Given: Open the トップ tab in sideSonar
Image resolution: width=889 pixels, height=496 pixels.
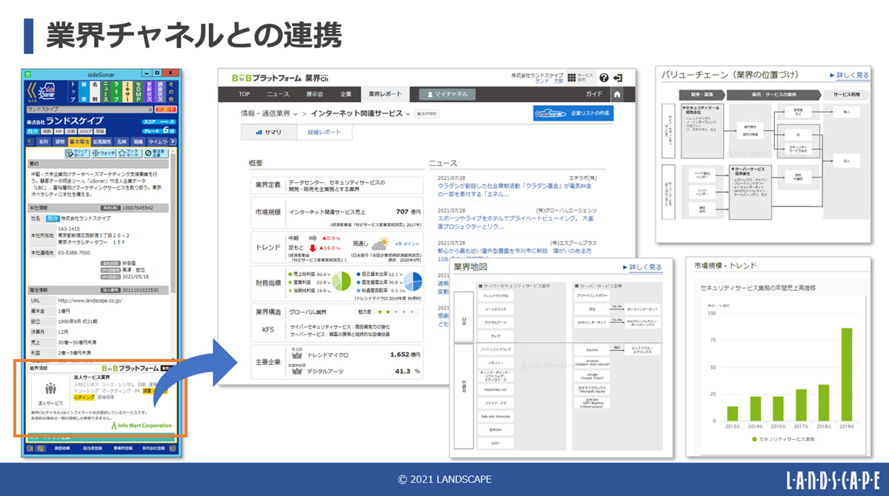Looking at the screenshot, I should (x=73, y=92).
